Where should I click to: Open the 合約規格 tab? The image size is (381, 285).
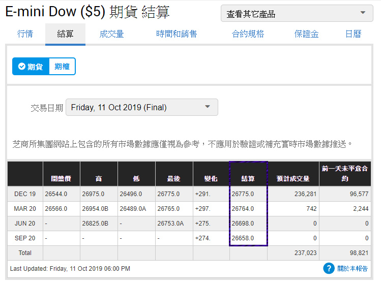248,34
